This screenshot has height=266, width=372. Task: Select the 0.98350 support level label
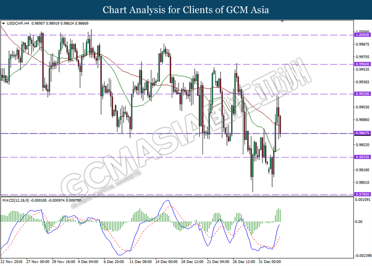click(362, 157)
